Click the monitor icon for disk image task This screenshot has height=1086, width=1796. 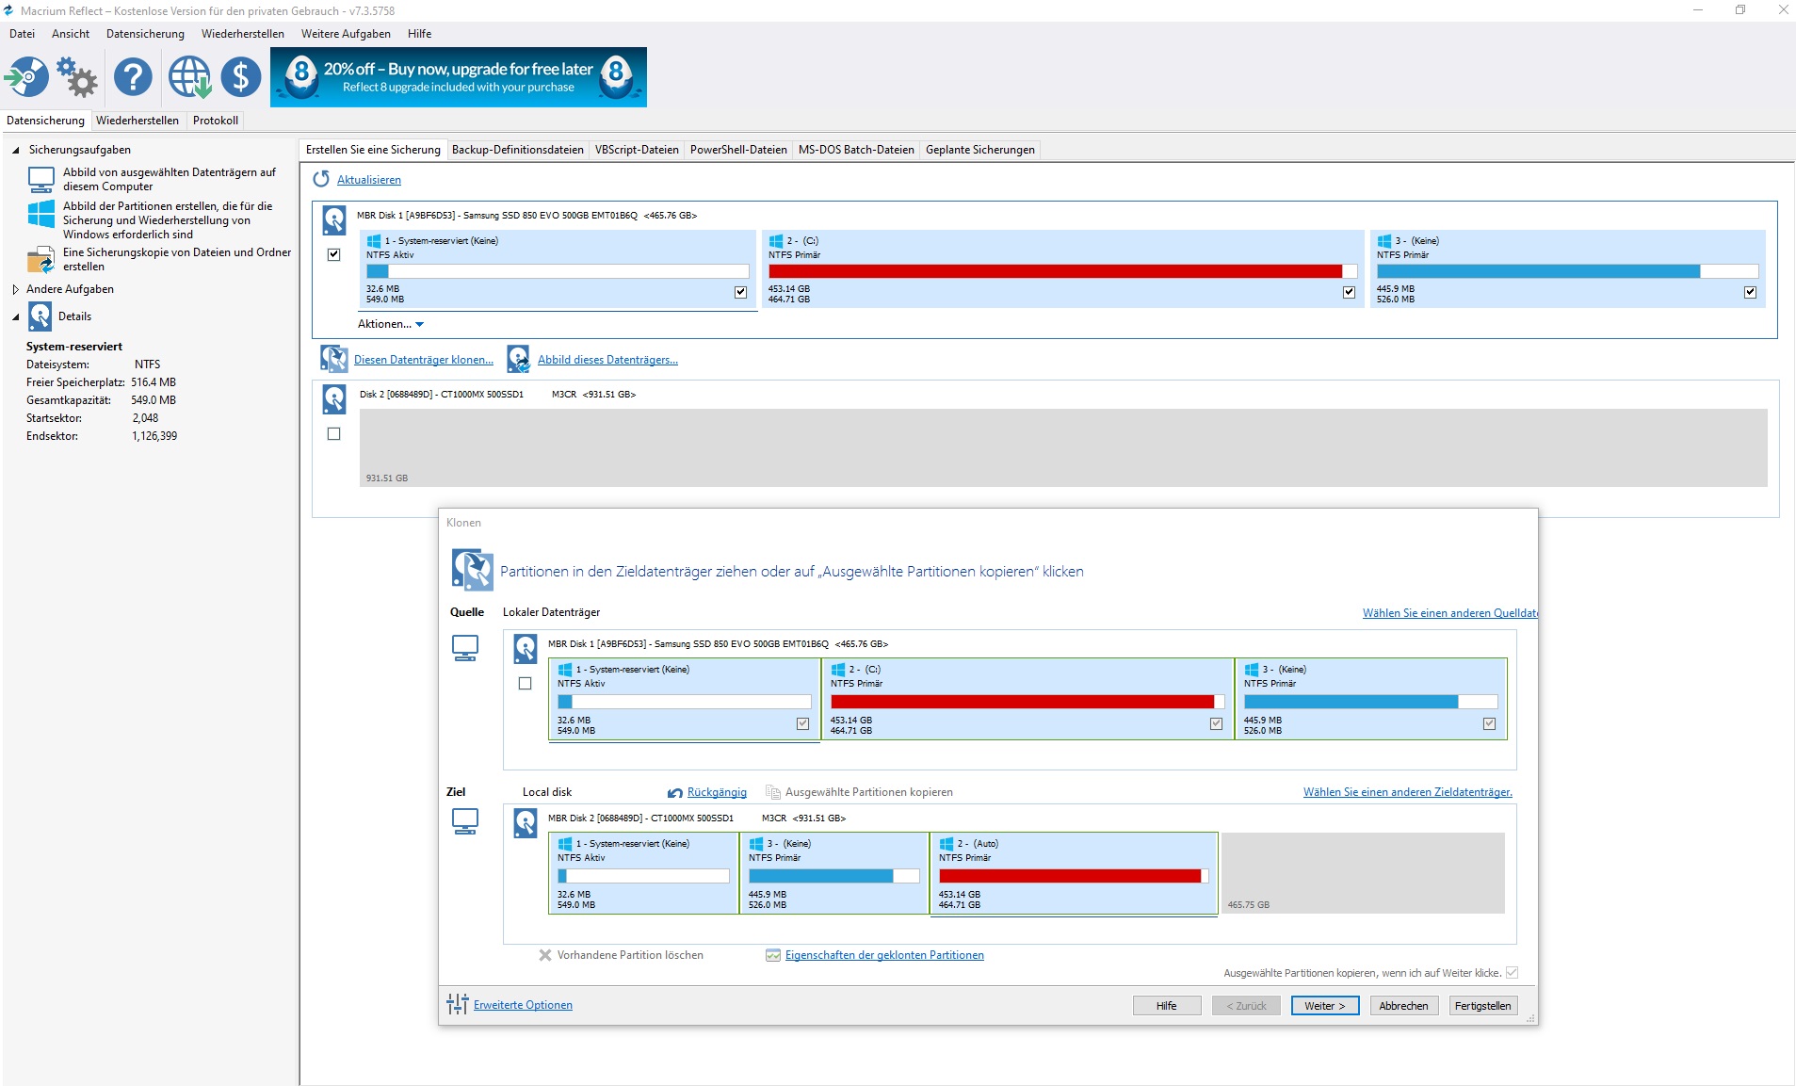point(40,179)
